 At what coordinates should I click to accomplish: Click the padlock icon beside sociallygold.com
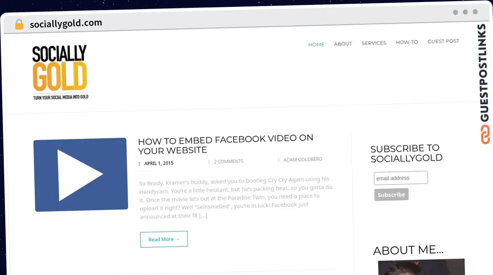tap(19, 25)
